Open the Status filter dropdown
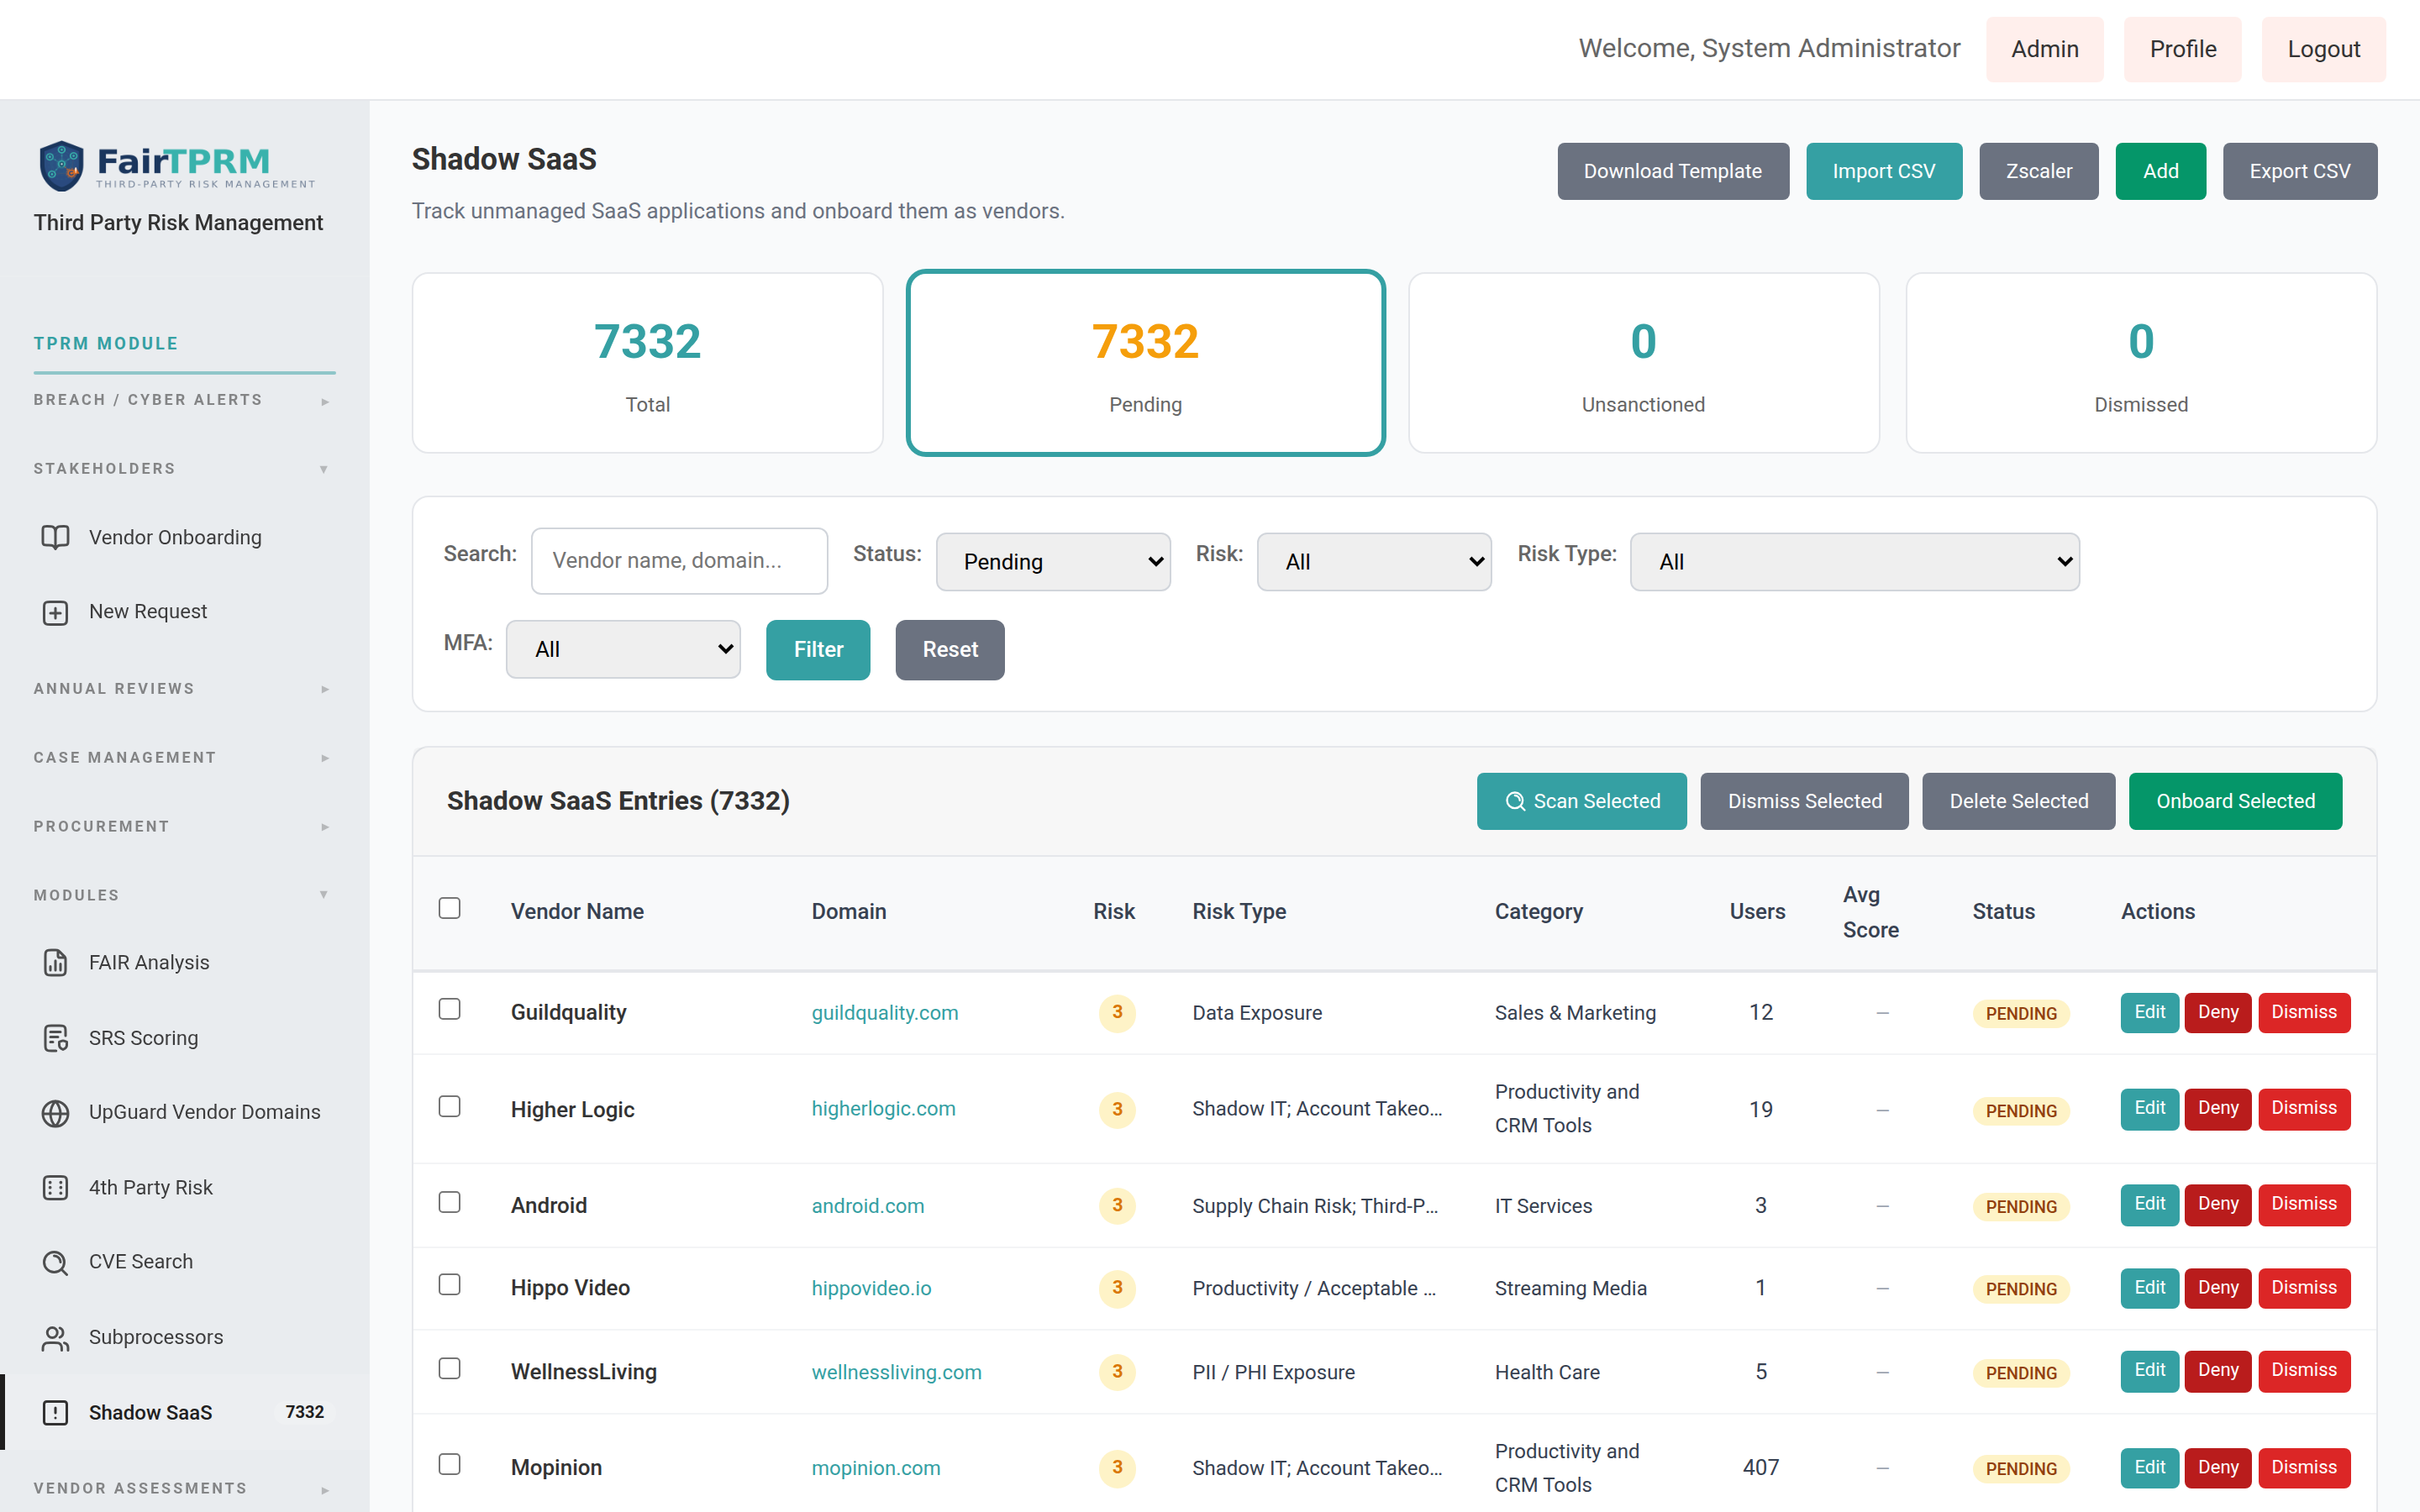Viewport: 2420px width, 1512px height. click(1053, 561)
